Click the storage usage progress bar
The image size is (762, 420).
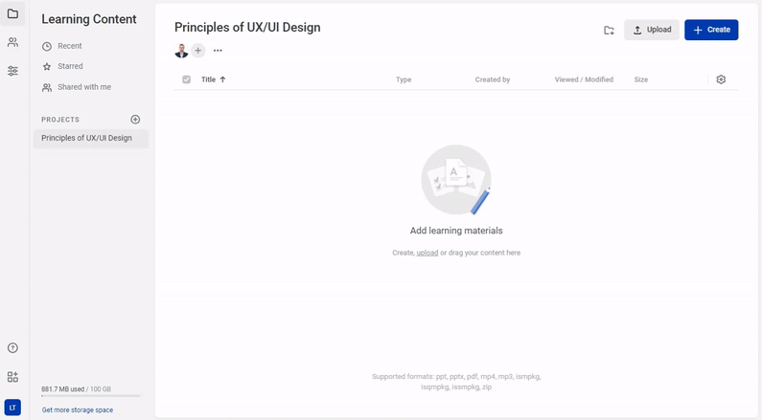[91, 396]
